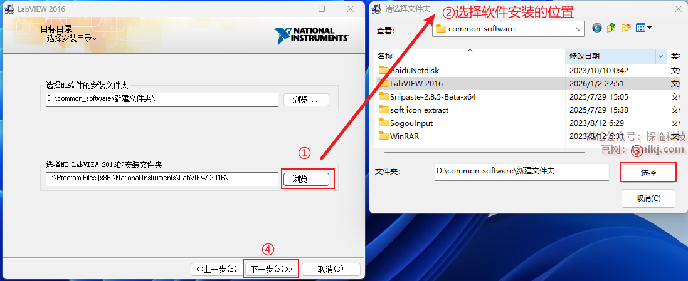
Task: Select the LabVIEW 2016 folder icon
Action: [384, 83]
